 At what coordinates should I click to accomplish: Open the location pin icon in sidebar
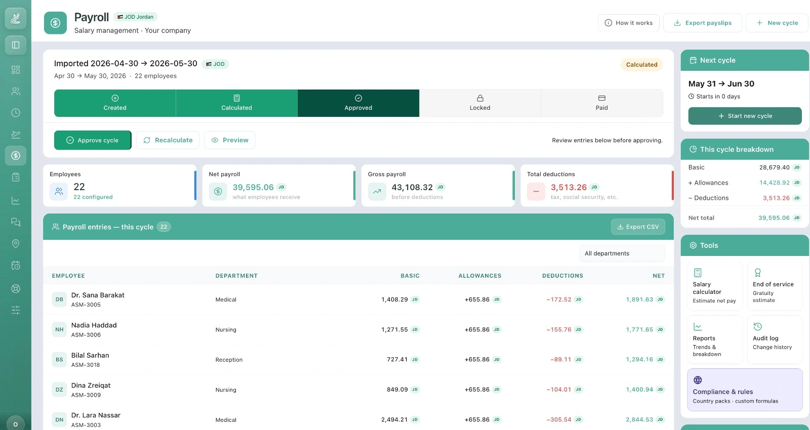pos(16,244)
